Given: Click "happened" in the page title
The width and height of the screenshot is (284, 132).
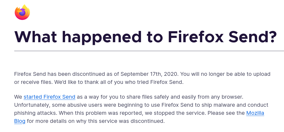Looking at the screenshot, I should click(x=102, y=38).
